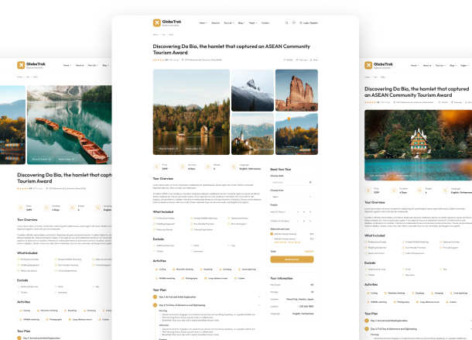Uncheck the first extra service checkbox
Viewport: 472px width, 340px height.
pos(272,234)
